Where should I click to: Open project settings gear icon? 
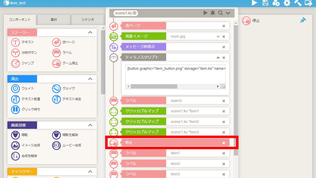(x=287, y=3)
